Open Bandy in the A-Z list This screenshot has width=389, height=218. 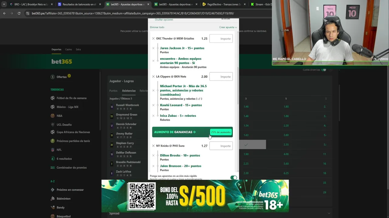pyautogui.click(x=60, y=207)
